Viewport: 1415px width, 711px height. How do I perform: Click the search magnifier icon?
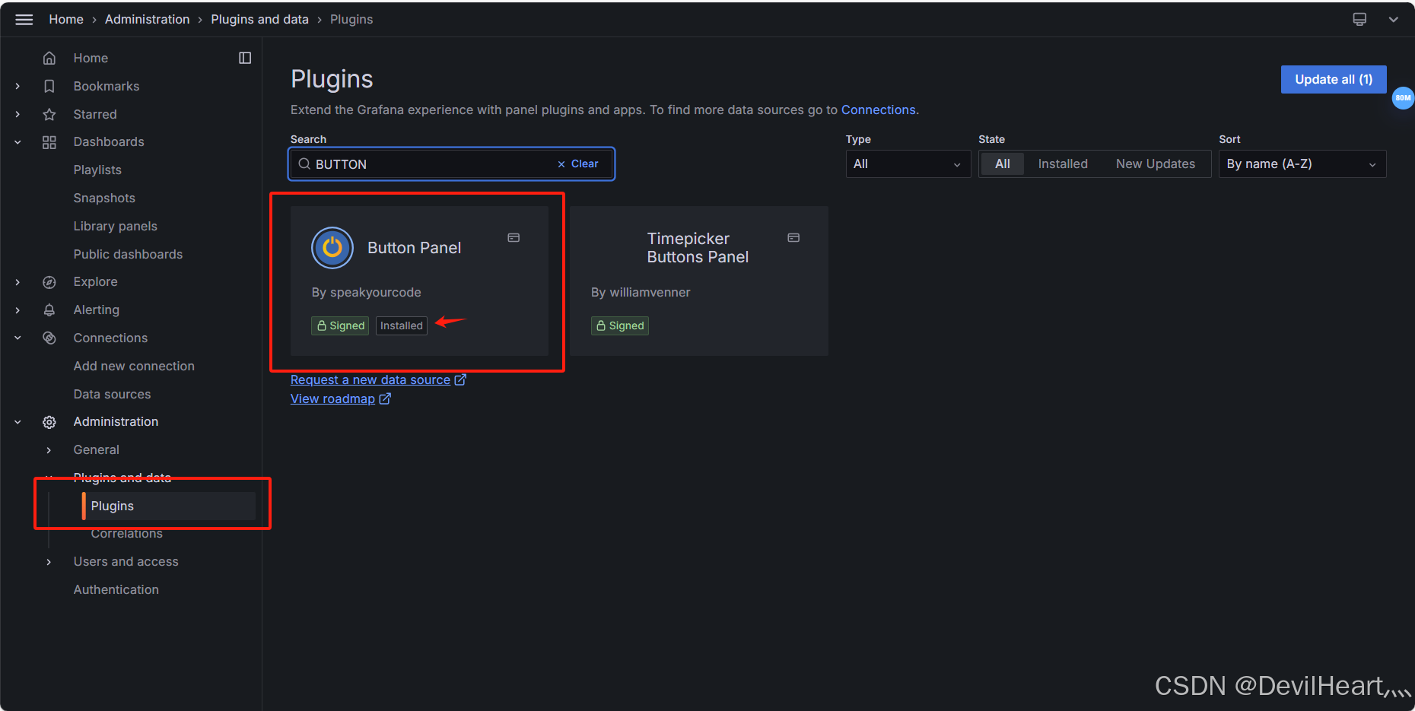coord(304,163)
